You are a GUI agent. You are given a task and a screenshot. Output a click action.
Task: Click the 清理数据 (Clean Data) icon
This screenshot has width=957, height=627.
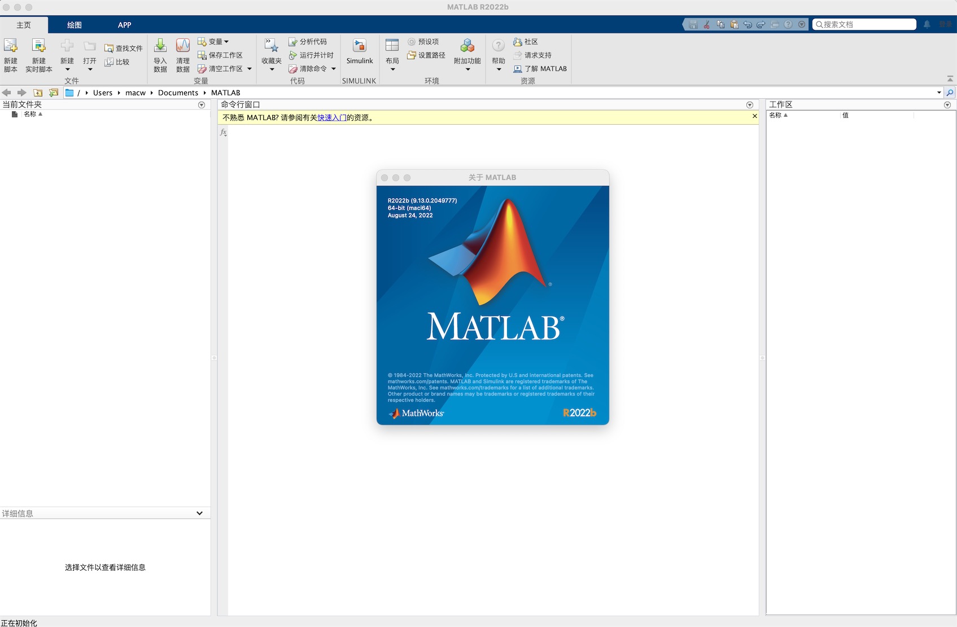pyautogui.click(x=183, y=46)
